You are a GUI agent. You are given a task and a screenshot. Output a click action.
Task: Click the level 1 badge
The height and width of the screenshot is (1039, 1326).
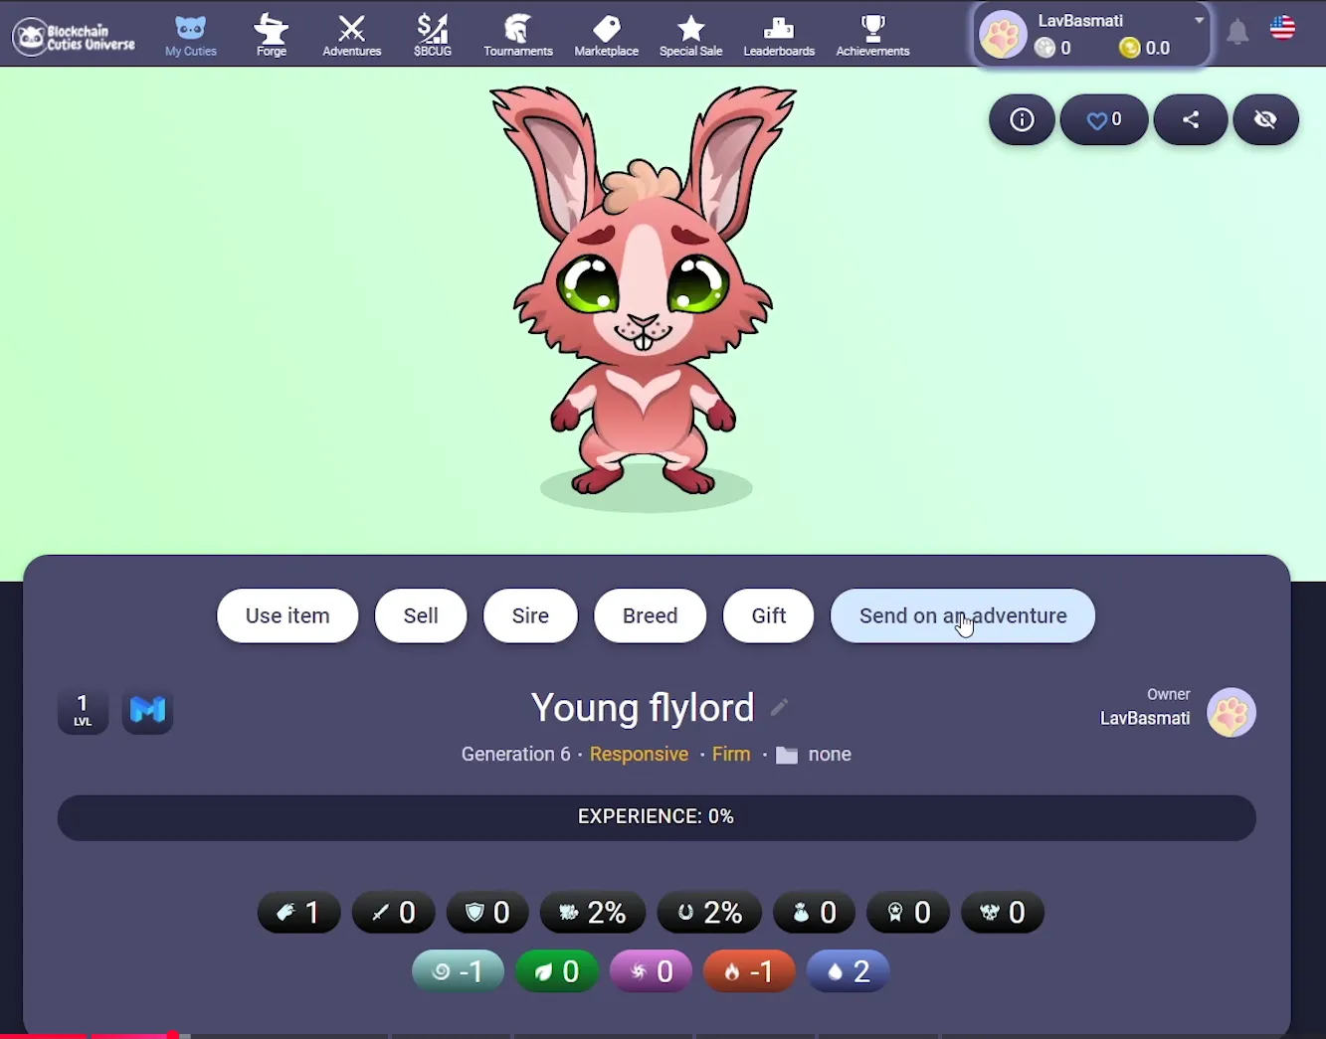pos(83,711)
